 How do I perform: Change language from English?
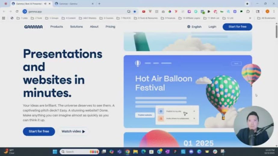click(x=194, y=27)
